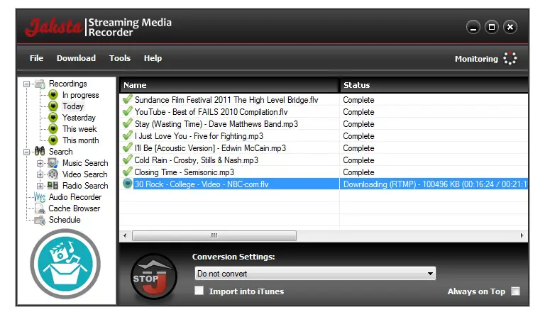
Task: Click the Jaksta logo
Action: coord(54,27)
